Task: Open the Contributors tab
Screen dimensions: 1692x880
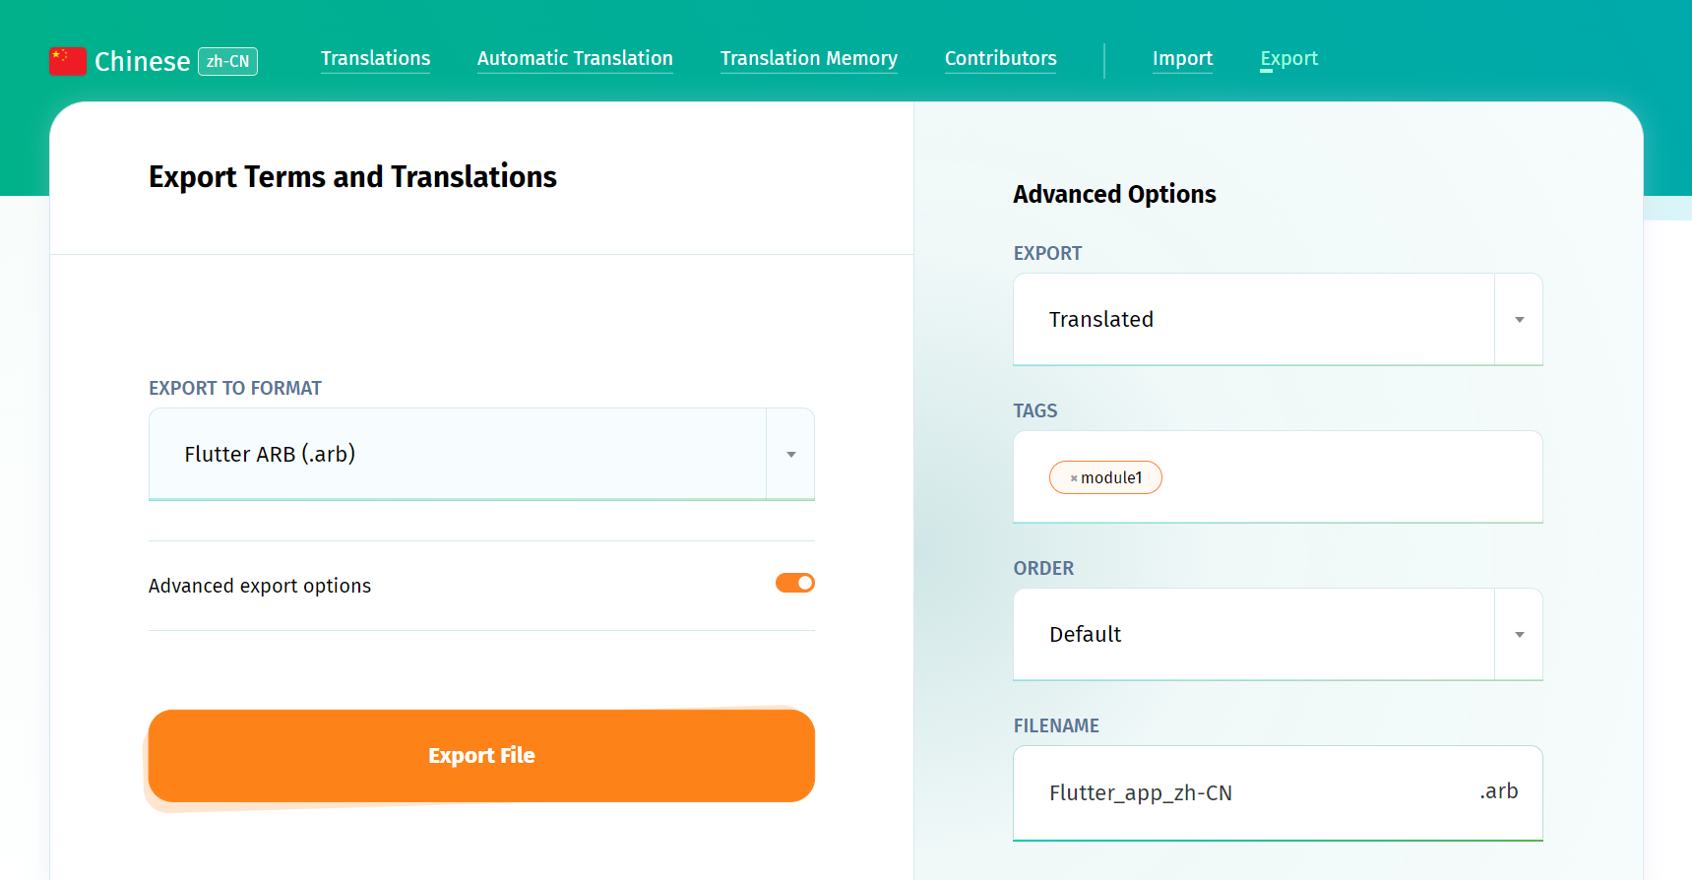Action: click(1000, 58)
